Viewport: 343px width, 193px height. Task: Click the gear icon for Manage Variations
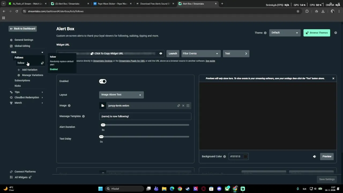pyautogui.click(x=19, y=75)
